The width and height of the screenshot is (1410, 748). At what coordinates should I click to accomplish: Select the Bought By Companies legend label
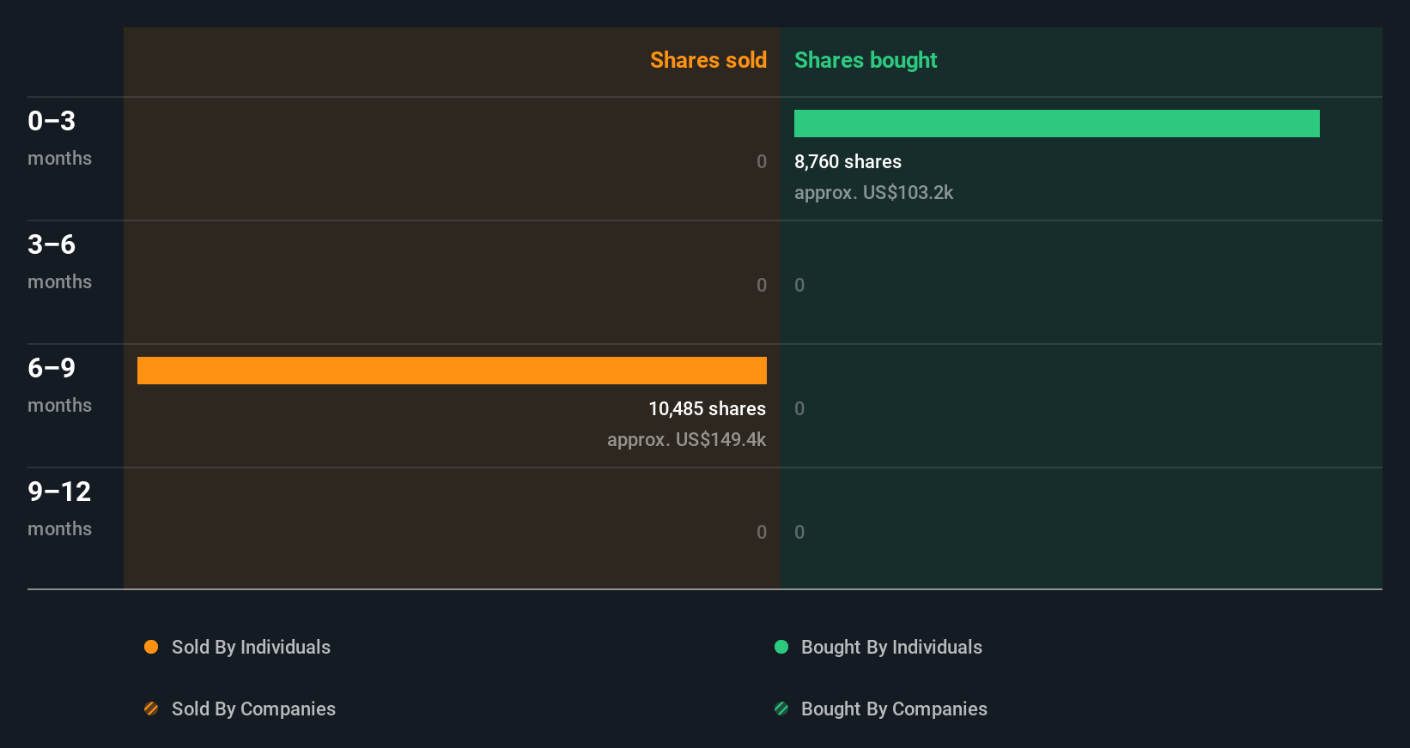[894, 709]
